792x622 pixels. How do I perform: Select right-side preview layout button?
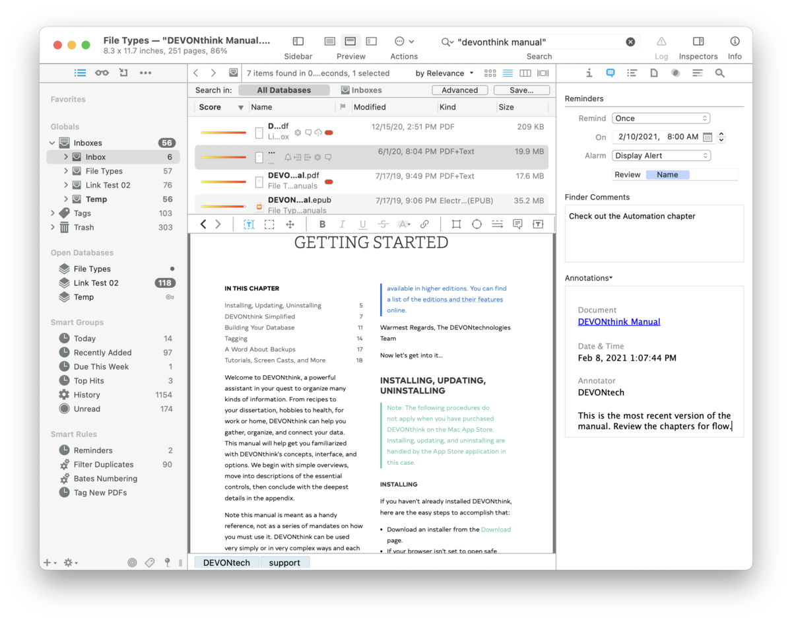click(372, 42)
